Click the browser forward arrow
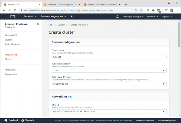This screenshot has height=123, width=181. (x=9, y=10)
